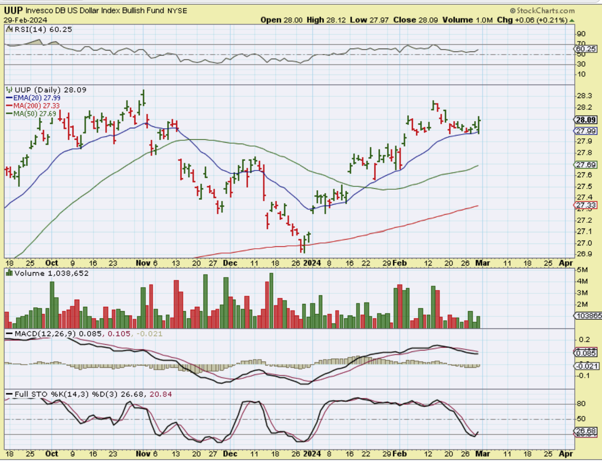The image size is (602, 461).
Task: Click the 29-Feb-2024 date label
Action: tap(25, 20)
